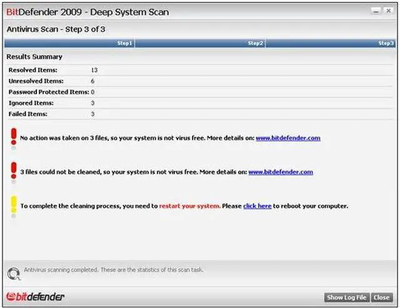Click the second red exclamation warning icon
Image resolution: width=400 pixels, height=308 pixels.
[13, 171]
